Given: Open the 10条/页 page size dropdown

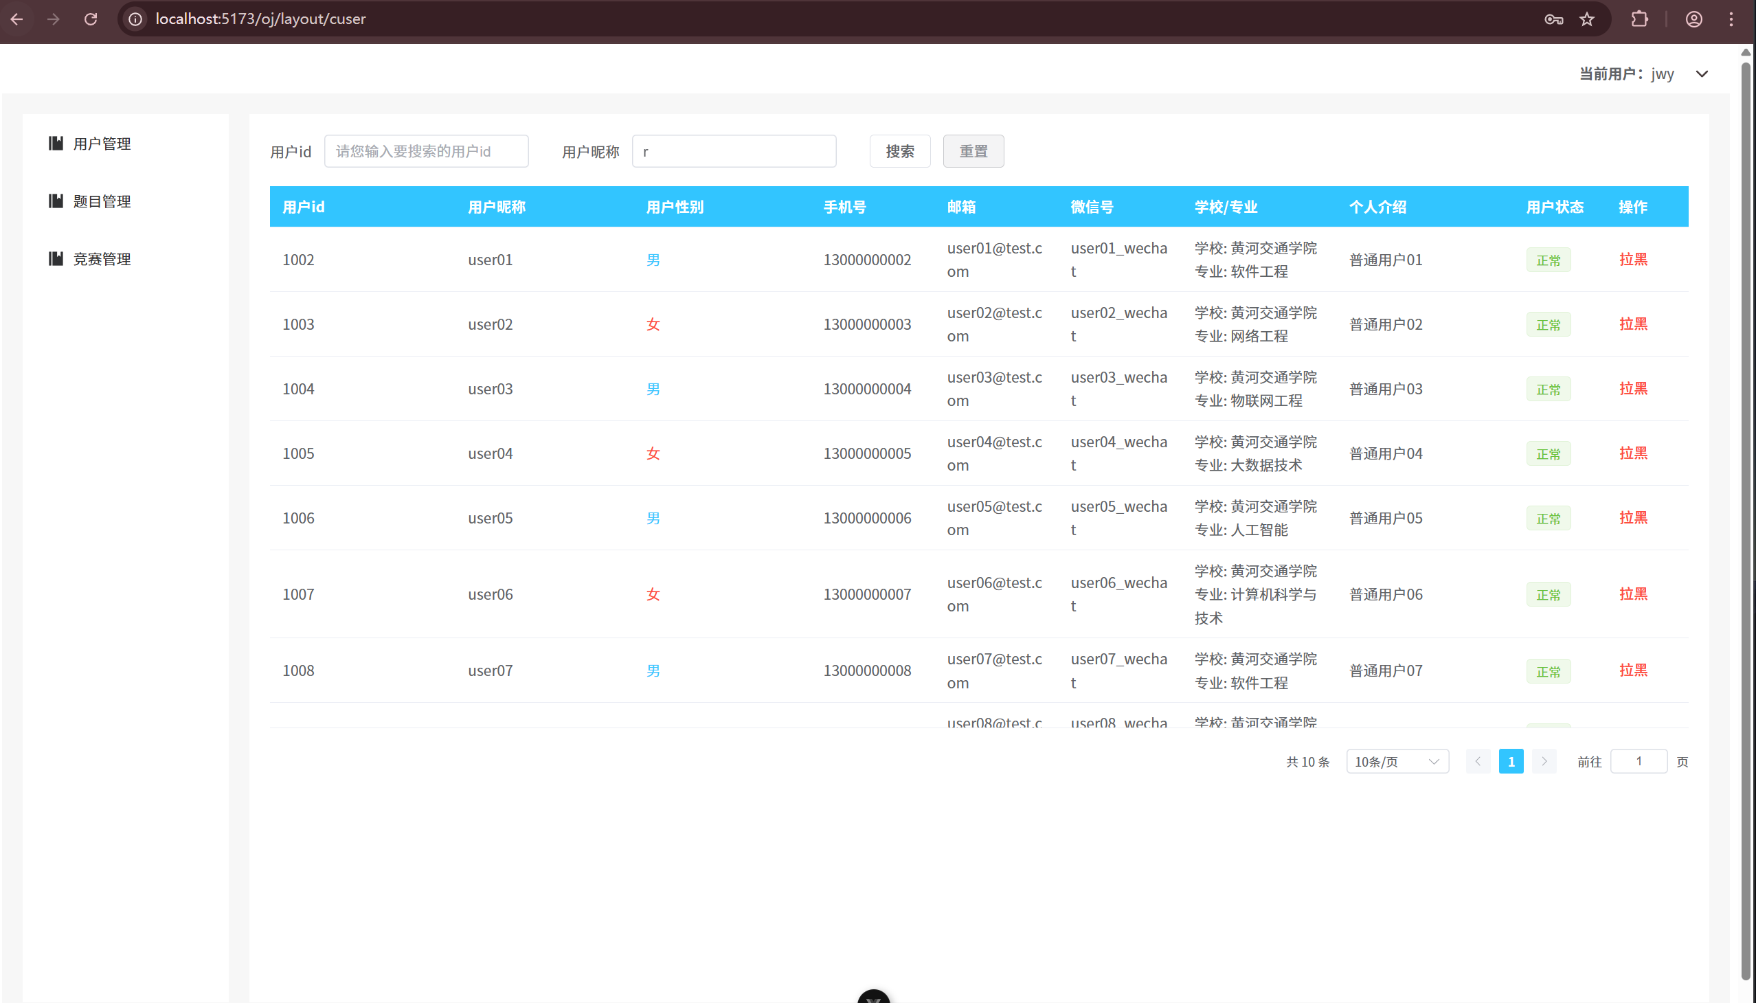Looking at the screenshot, I should point(1397,761).
